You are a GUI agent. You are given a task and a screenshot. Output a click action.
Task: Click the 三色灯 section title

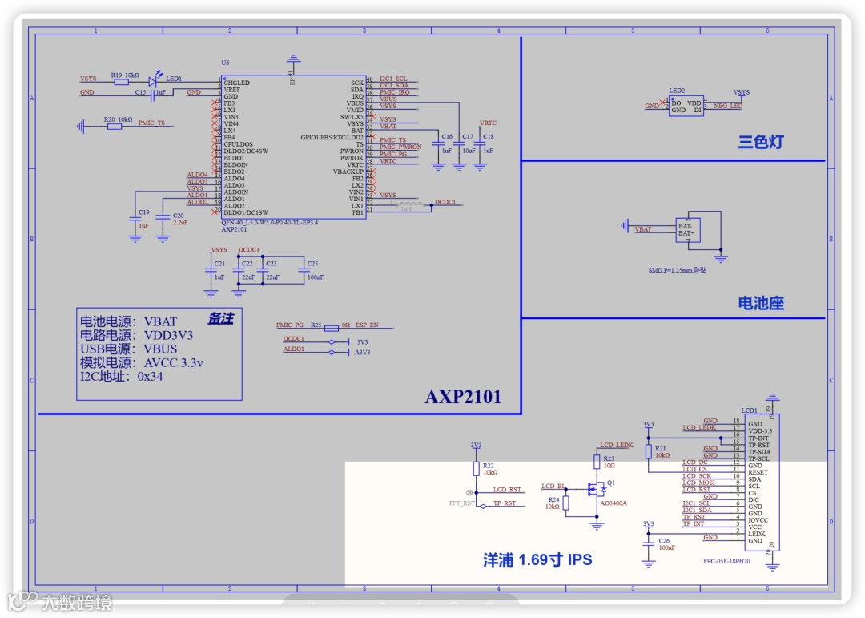click(761, 143)
